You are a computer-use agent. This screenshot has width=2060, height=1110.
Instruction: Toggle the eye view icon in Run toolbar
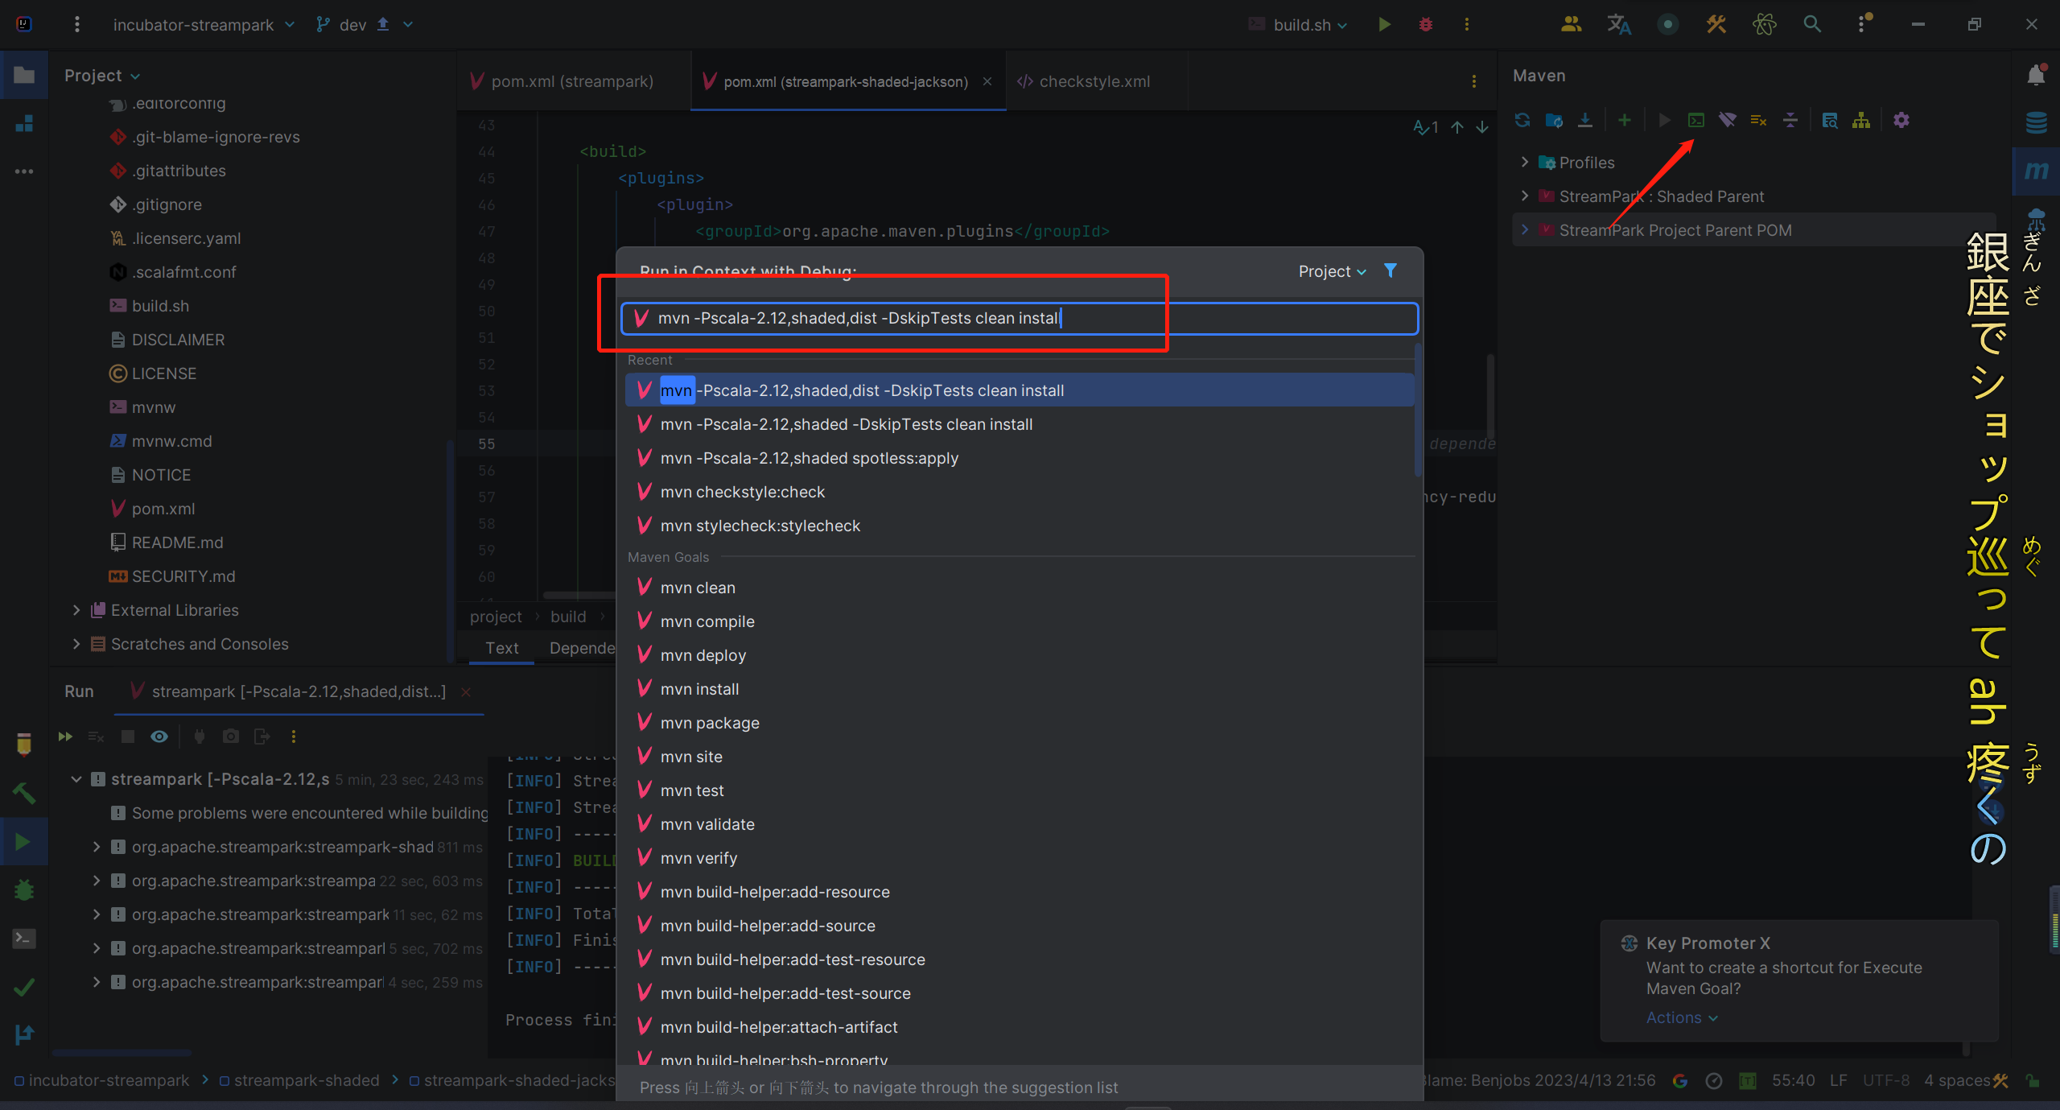click(159, 737)
